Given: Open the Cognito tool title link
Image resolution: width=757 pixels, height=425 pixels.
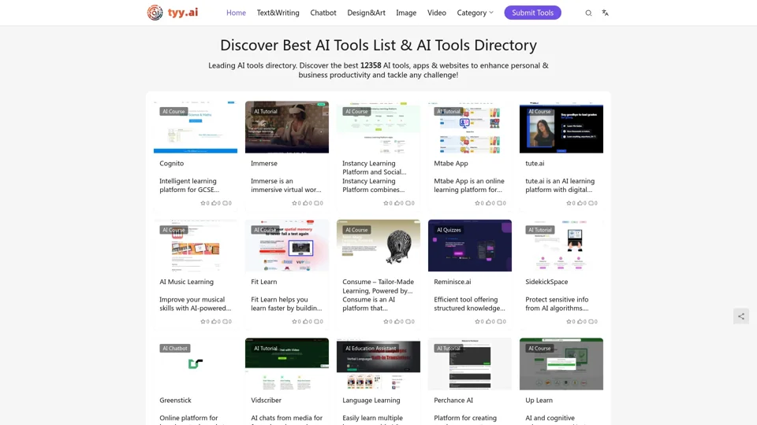Looking at the screenshot, I should pyautogui.click(x=171, y=164).
